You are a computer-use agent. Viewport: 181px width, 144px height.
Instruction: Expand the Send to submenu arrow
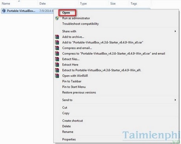tap(175, 100)
